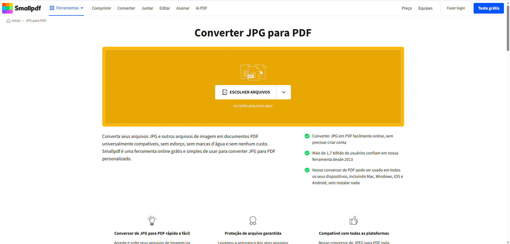Click the home icon in breadcrumb

(8, 21)
